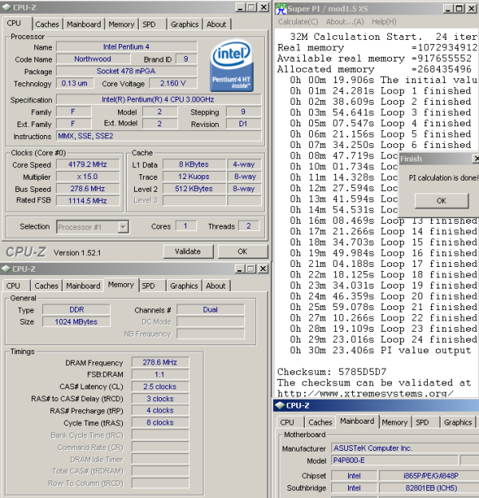This screenshot has height=498, width=479.
Task: Open the Help(H) menu in Super PI
Action: pyautogui.click(x=384, y=22)
